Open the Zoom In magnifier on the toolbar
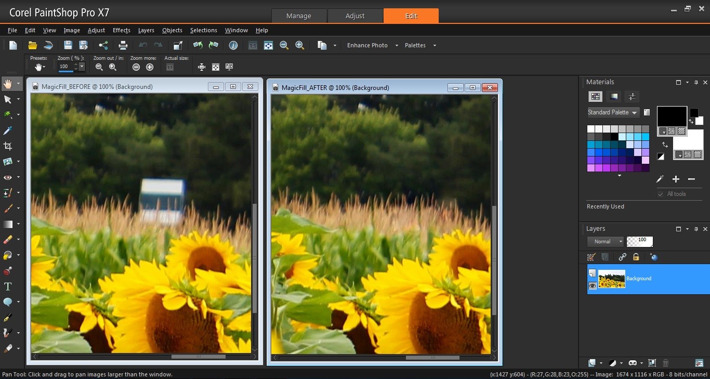Viewport: 710px width, 379px height. tap(300, 45)
